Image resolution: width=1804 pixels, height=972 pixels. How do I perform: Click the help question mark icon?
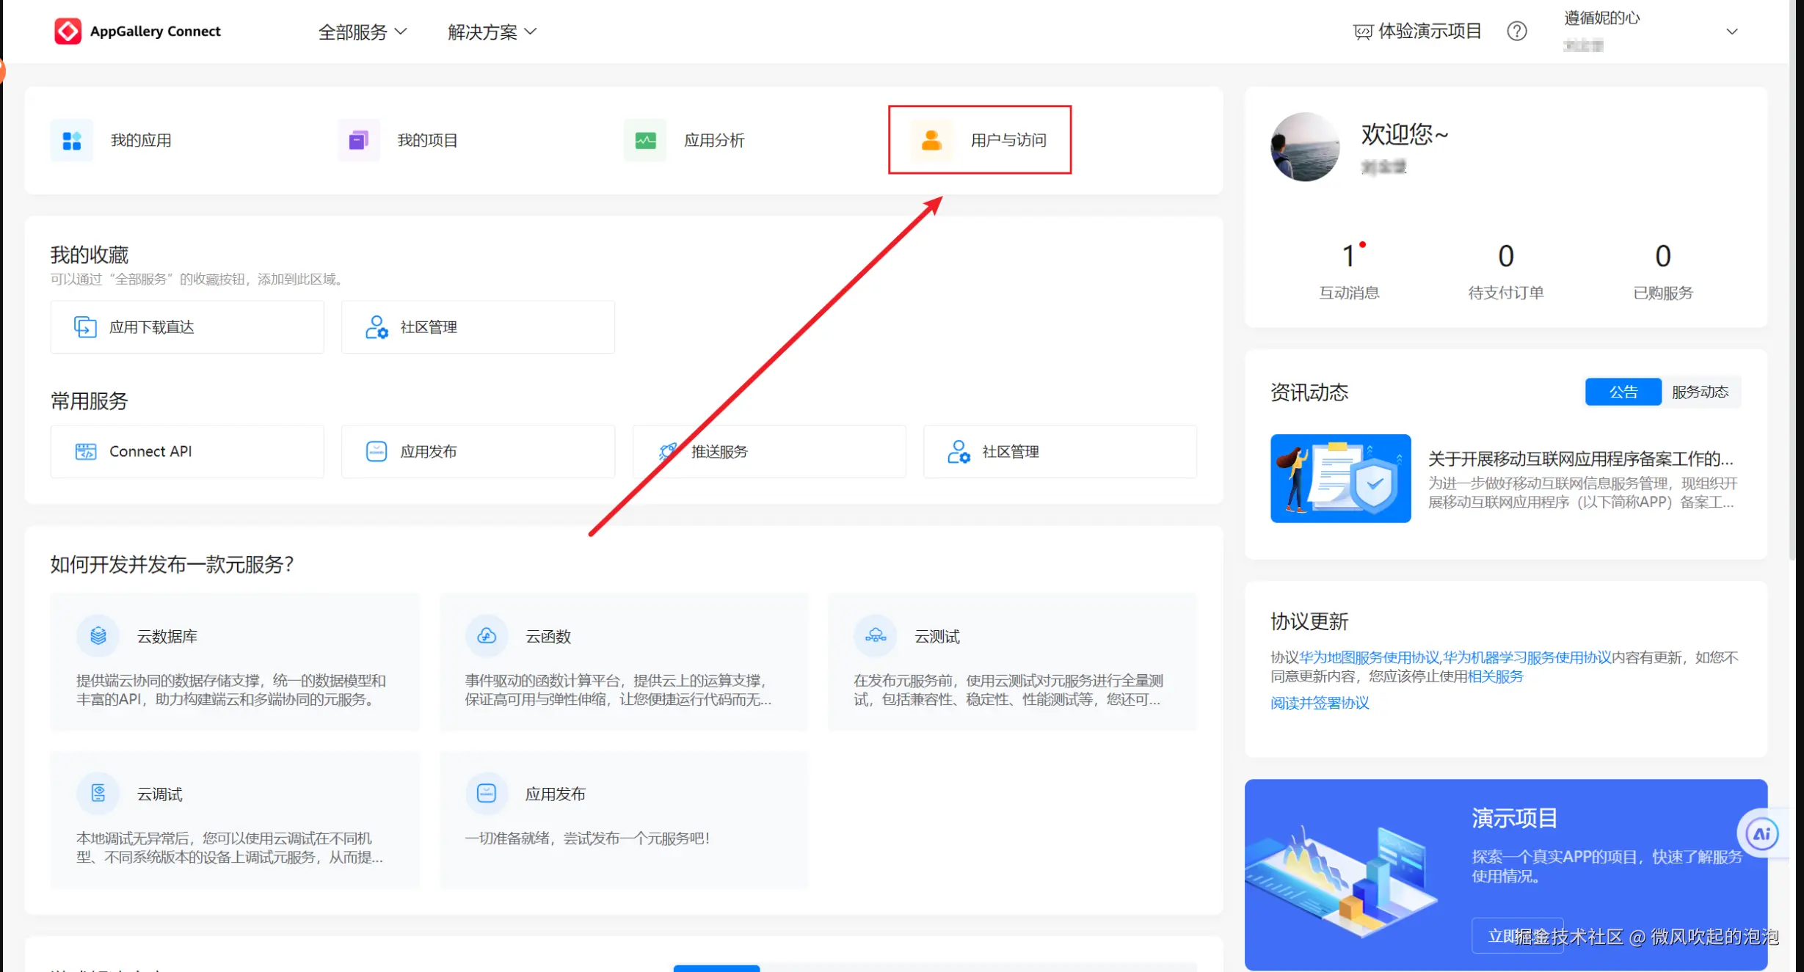[1516, 32]
